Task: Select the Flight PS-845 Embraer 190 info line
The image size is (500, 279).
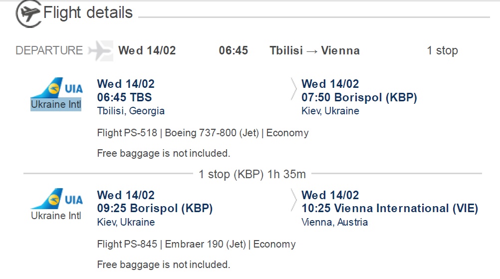Action: click(196, 244)
